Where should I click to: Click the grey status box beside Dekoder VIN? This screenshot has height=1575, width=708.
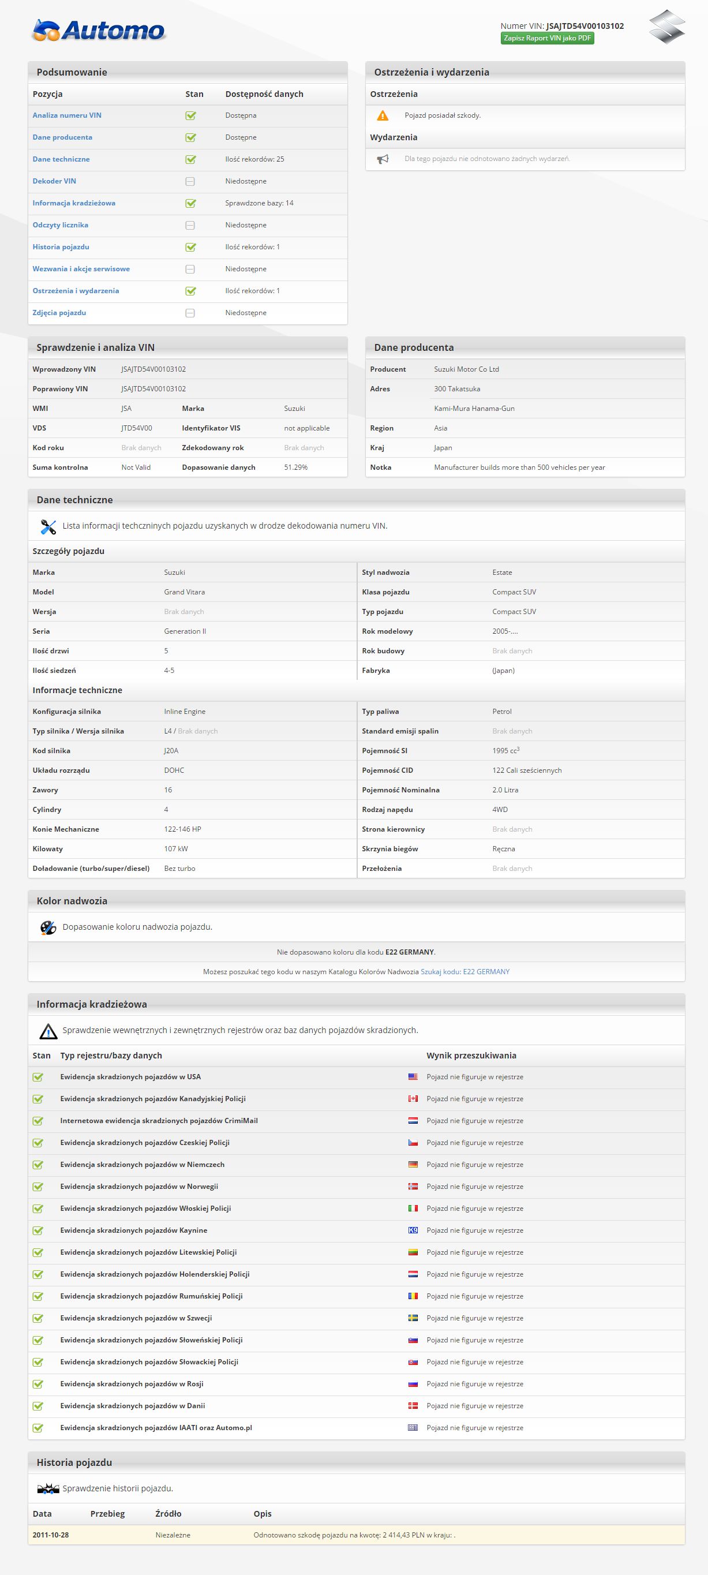pyautogui.click(x=190, y=182)
